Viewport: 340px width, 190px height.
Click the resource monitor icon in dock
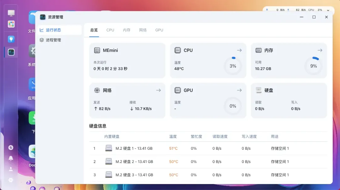pyautogui.click(x=11, y=52)
